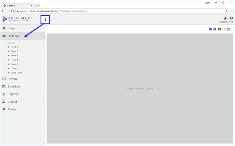Select the Room 4 label
This screenshot has height=146, width=235.
pyautogui.click(x=14, y=60)
